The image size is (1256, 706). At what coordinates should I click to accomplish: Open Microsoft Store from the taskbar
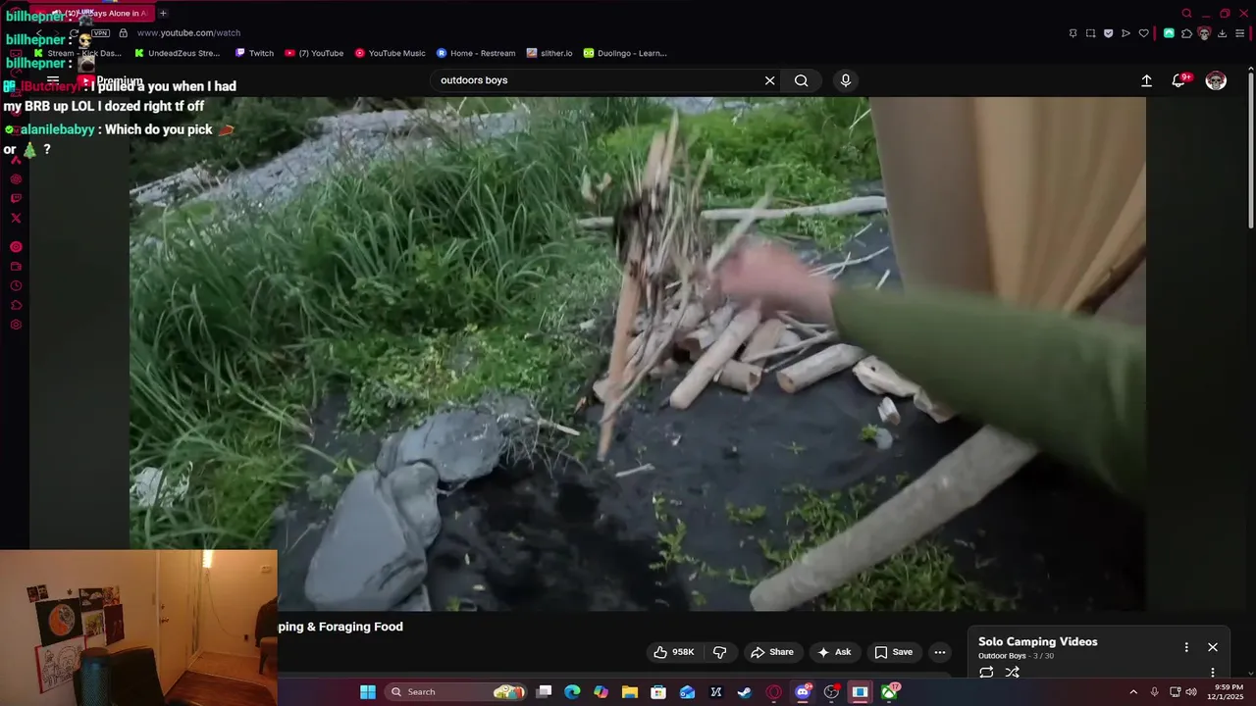coord(658,692)
